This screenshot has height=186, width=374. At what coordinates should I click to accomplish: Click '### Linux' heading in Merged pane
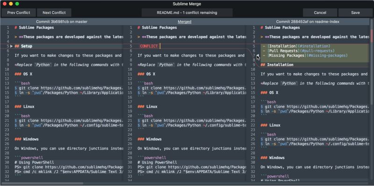click(147, 107)
